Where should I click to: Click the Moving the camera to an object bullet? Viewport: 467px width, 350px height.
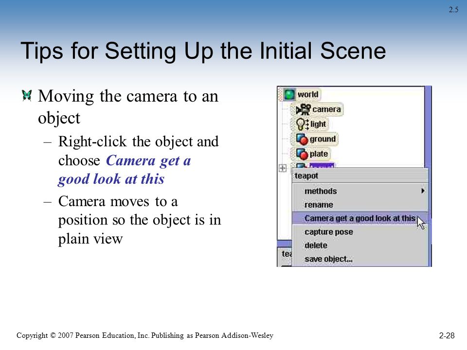click(x=128, y=107)
